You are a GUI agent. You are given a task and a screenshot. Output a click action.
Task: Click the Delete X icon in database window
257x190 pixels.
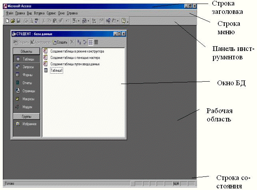click(72, 42)
